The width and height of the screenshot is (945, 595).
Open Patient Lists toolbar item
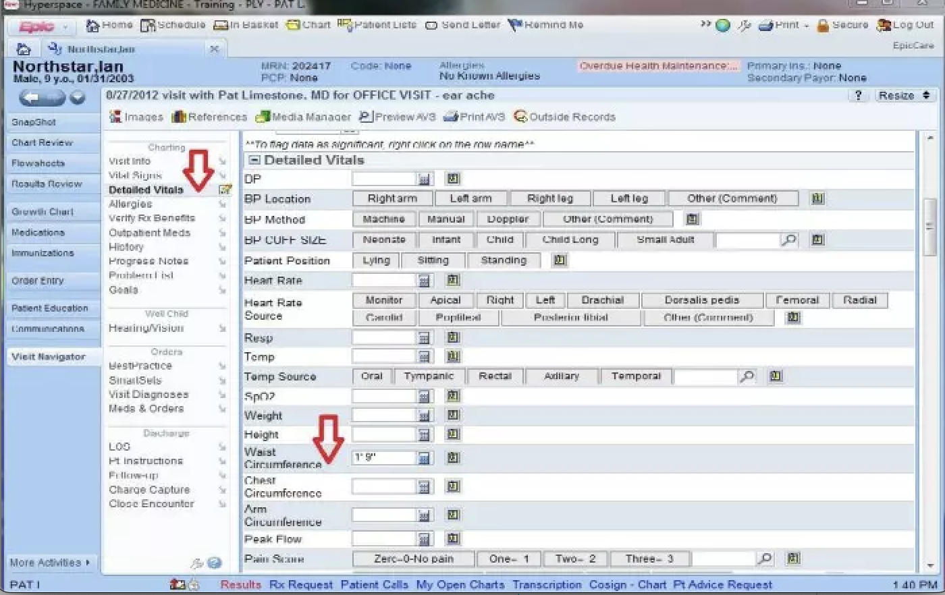tap(377, 25)
